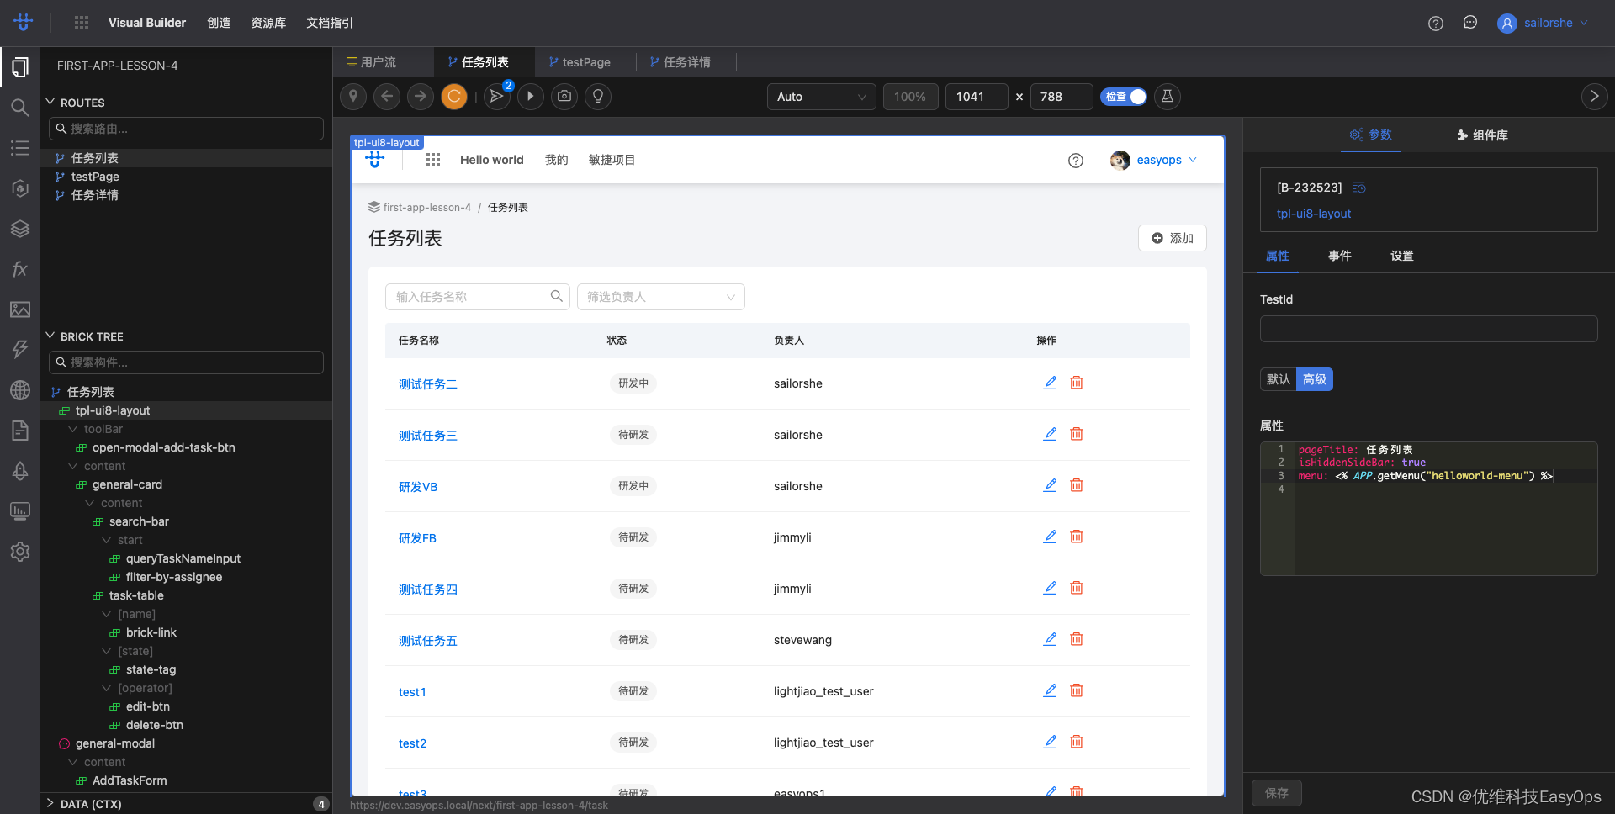
Task: Open the 筛选负责人 dropdown
Action: pos(660,297)
